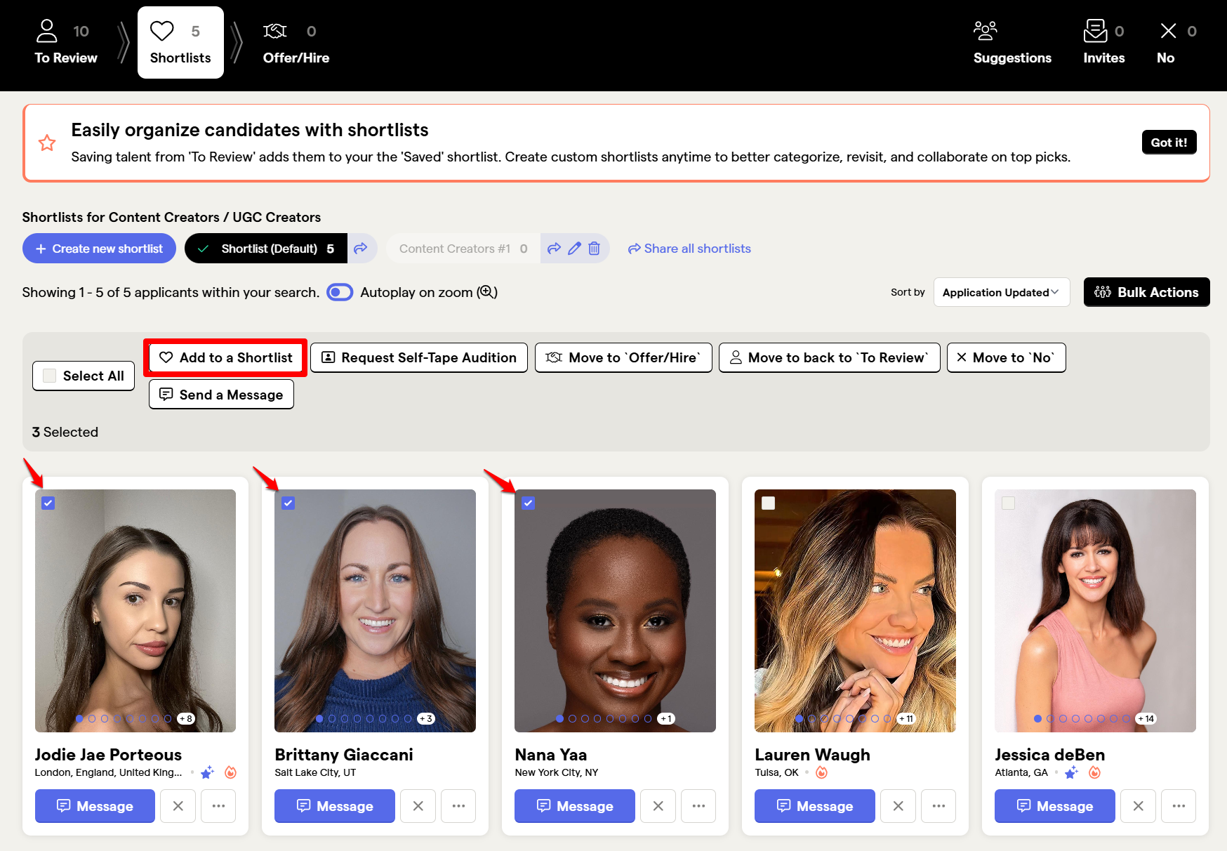1227x851 pixels.
Task: Select the Shortlist (Default) pill
Action: 266,249
